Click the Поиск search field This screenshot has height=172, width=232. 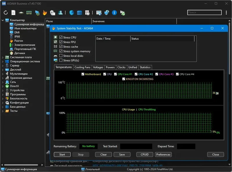point(204,12)
